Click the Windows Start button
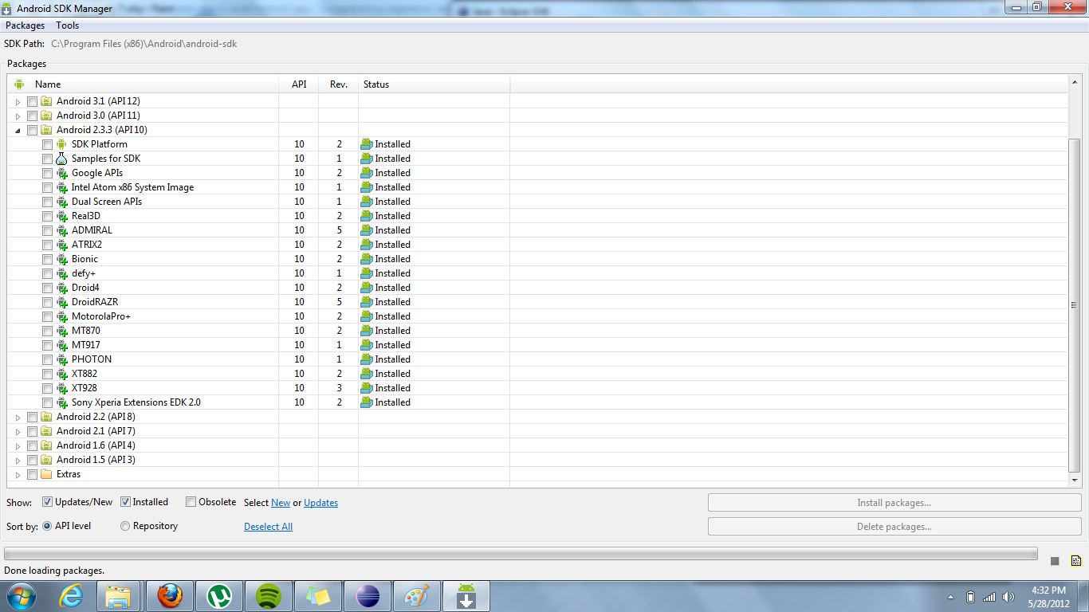 point(20,596)
